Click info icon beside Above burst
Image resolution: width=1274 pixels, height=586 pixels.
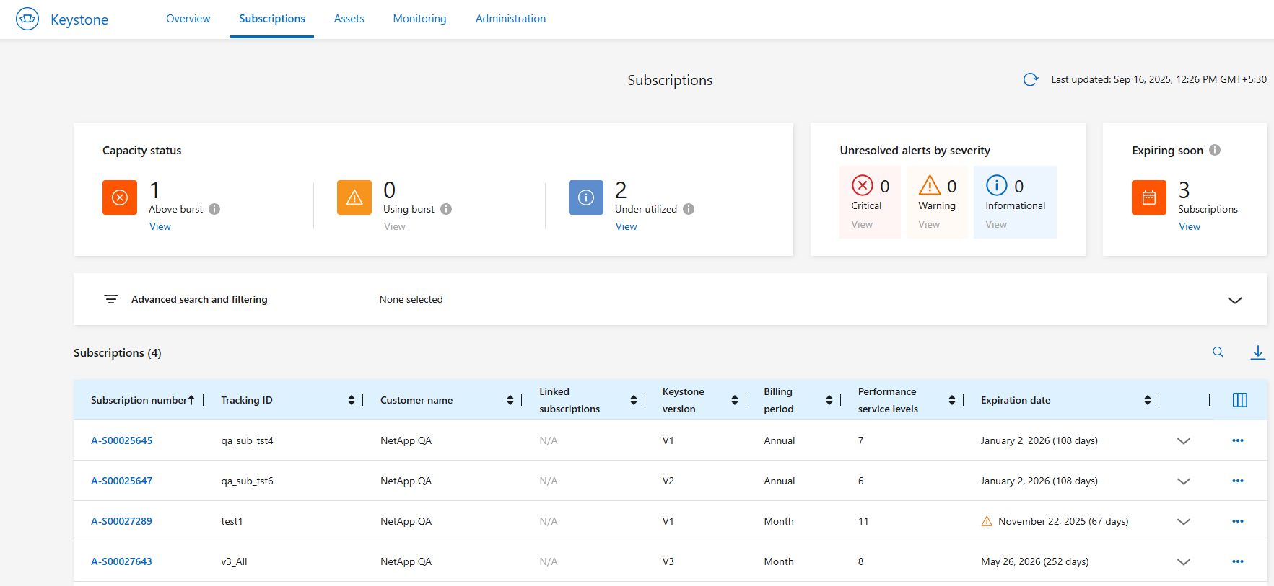pyautogui.click(x=214, y=209)
